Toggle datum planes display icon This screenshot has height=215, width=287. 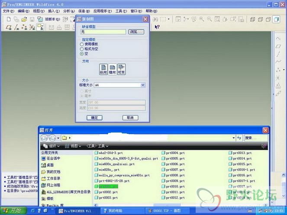[x=9, y=27]
